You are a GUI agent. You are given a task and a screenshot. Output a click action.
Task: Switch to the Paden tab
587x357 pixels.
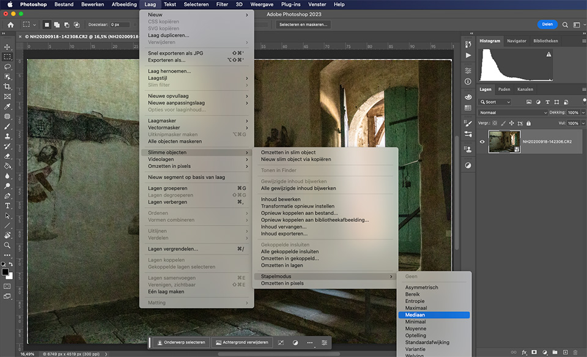point(504,89)
